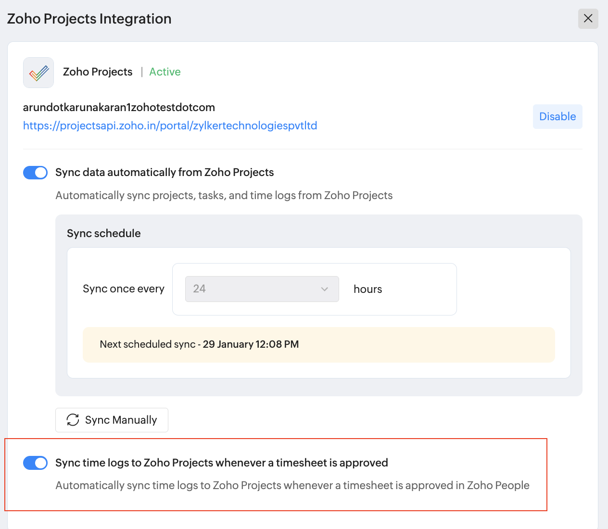The image size is (608, 529).
Task: Click the 'Sync once every' label
Action: pos(124,289)
